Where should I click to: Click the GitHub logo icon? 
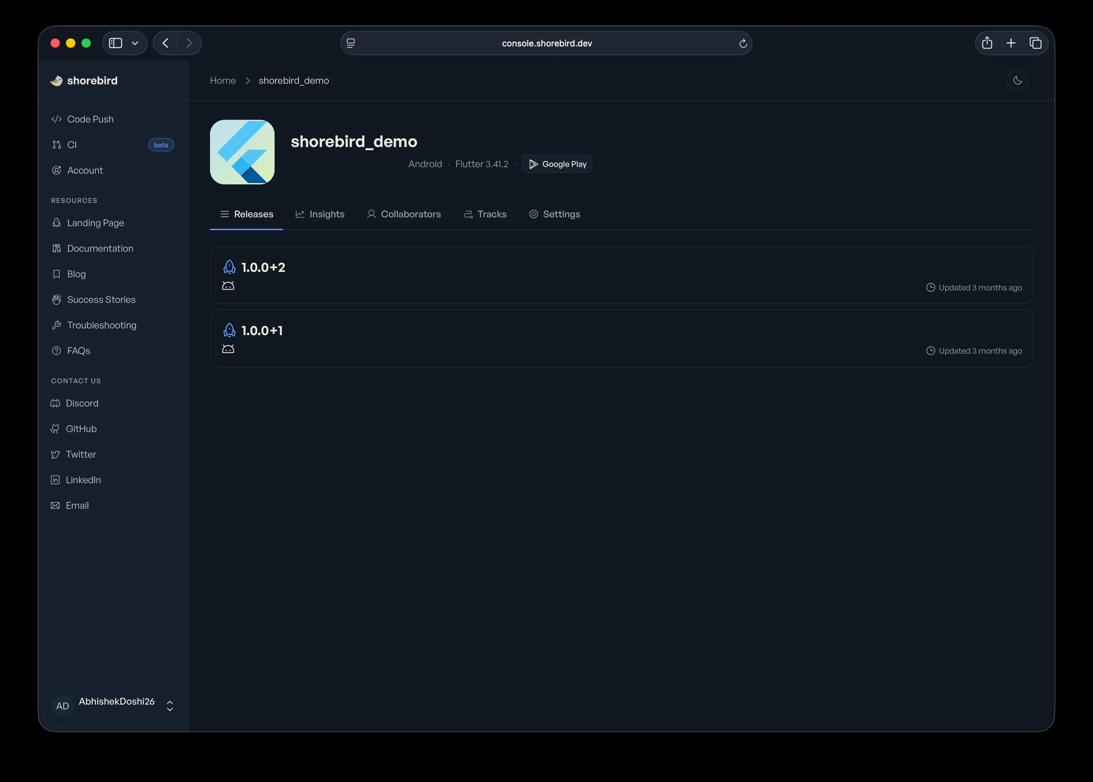tap(56, 428)
